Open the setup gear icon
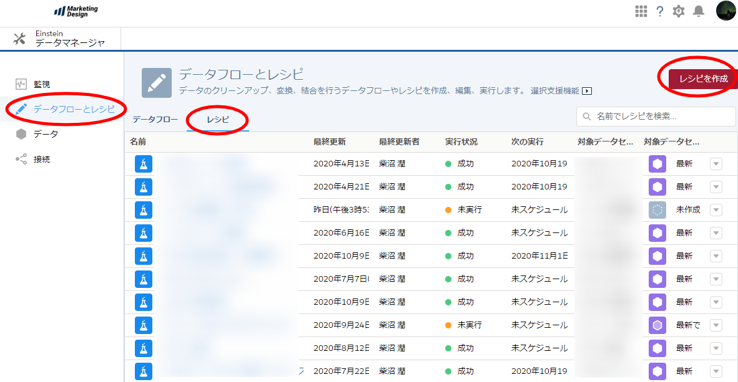This screenshot has height=382, width=738. point(679,11)
